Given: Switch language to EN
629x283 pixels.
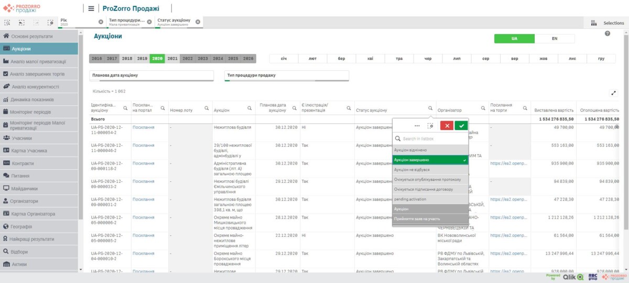Looking at the screenshot, I should [x=554, y=39].
